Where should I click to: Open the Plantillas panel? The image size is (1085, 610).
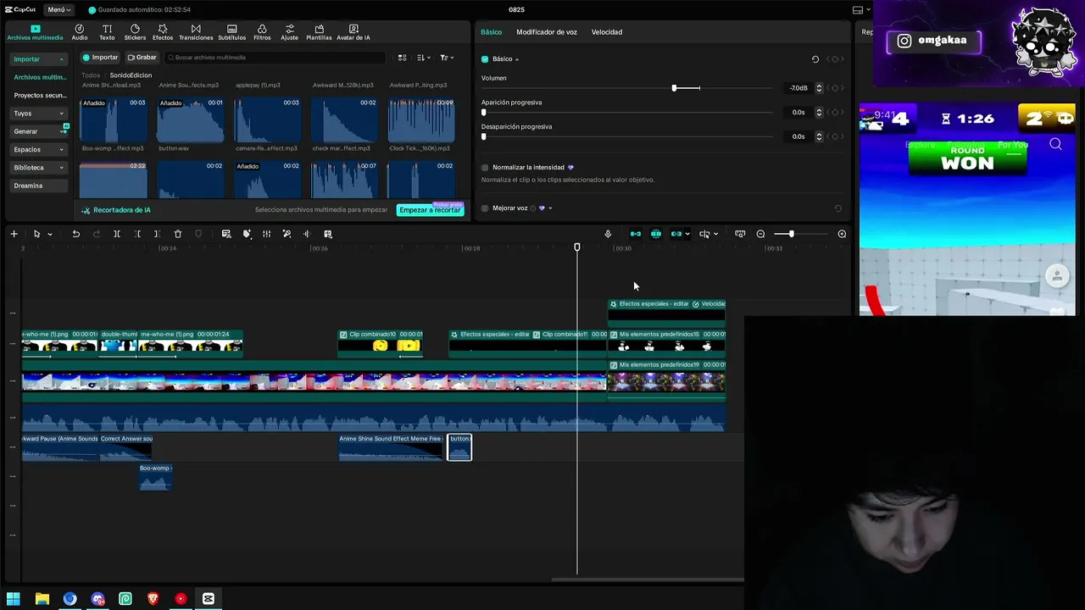point(319,32)
